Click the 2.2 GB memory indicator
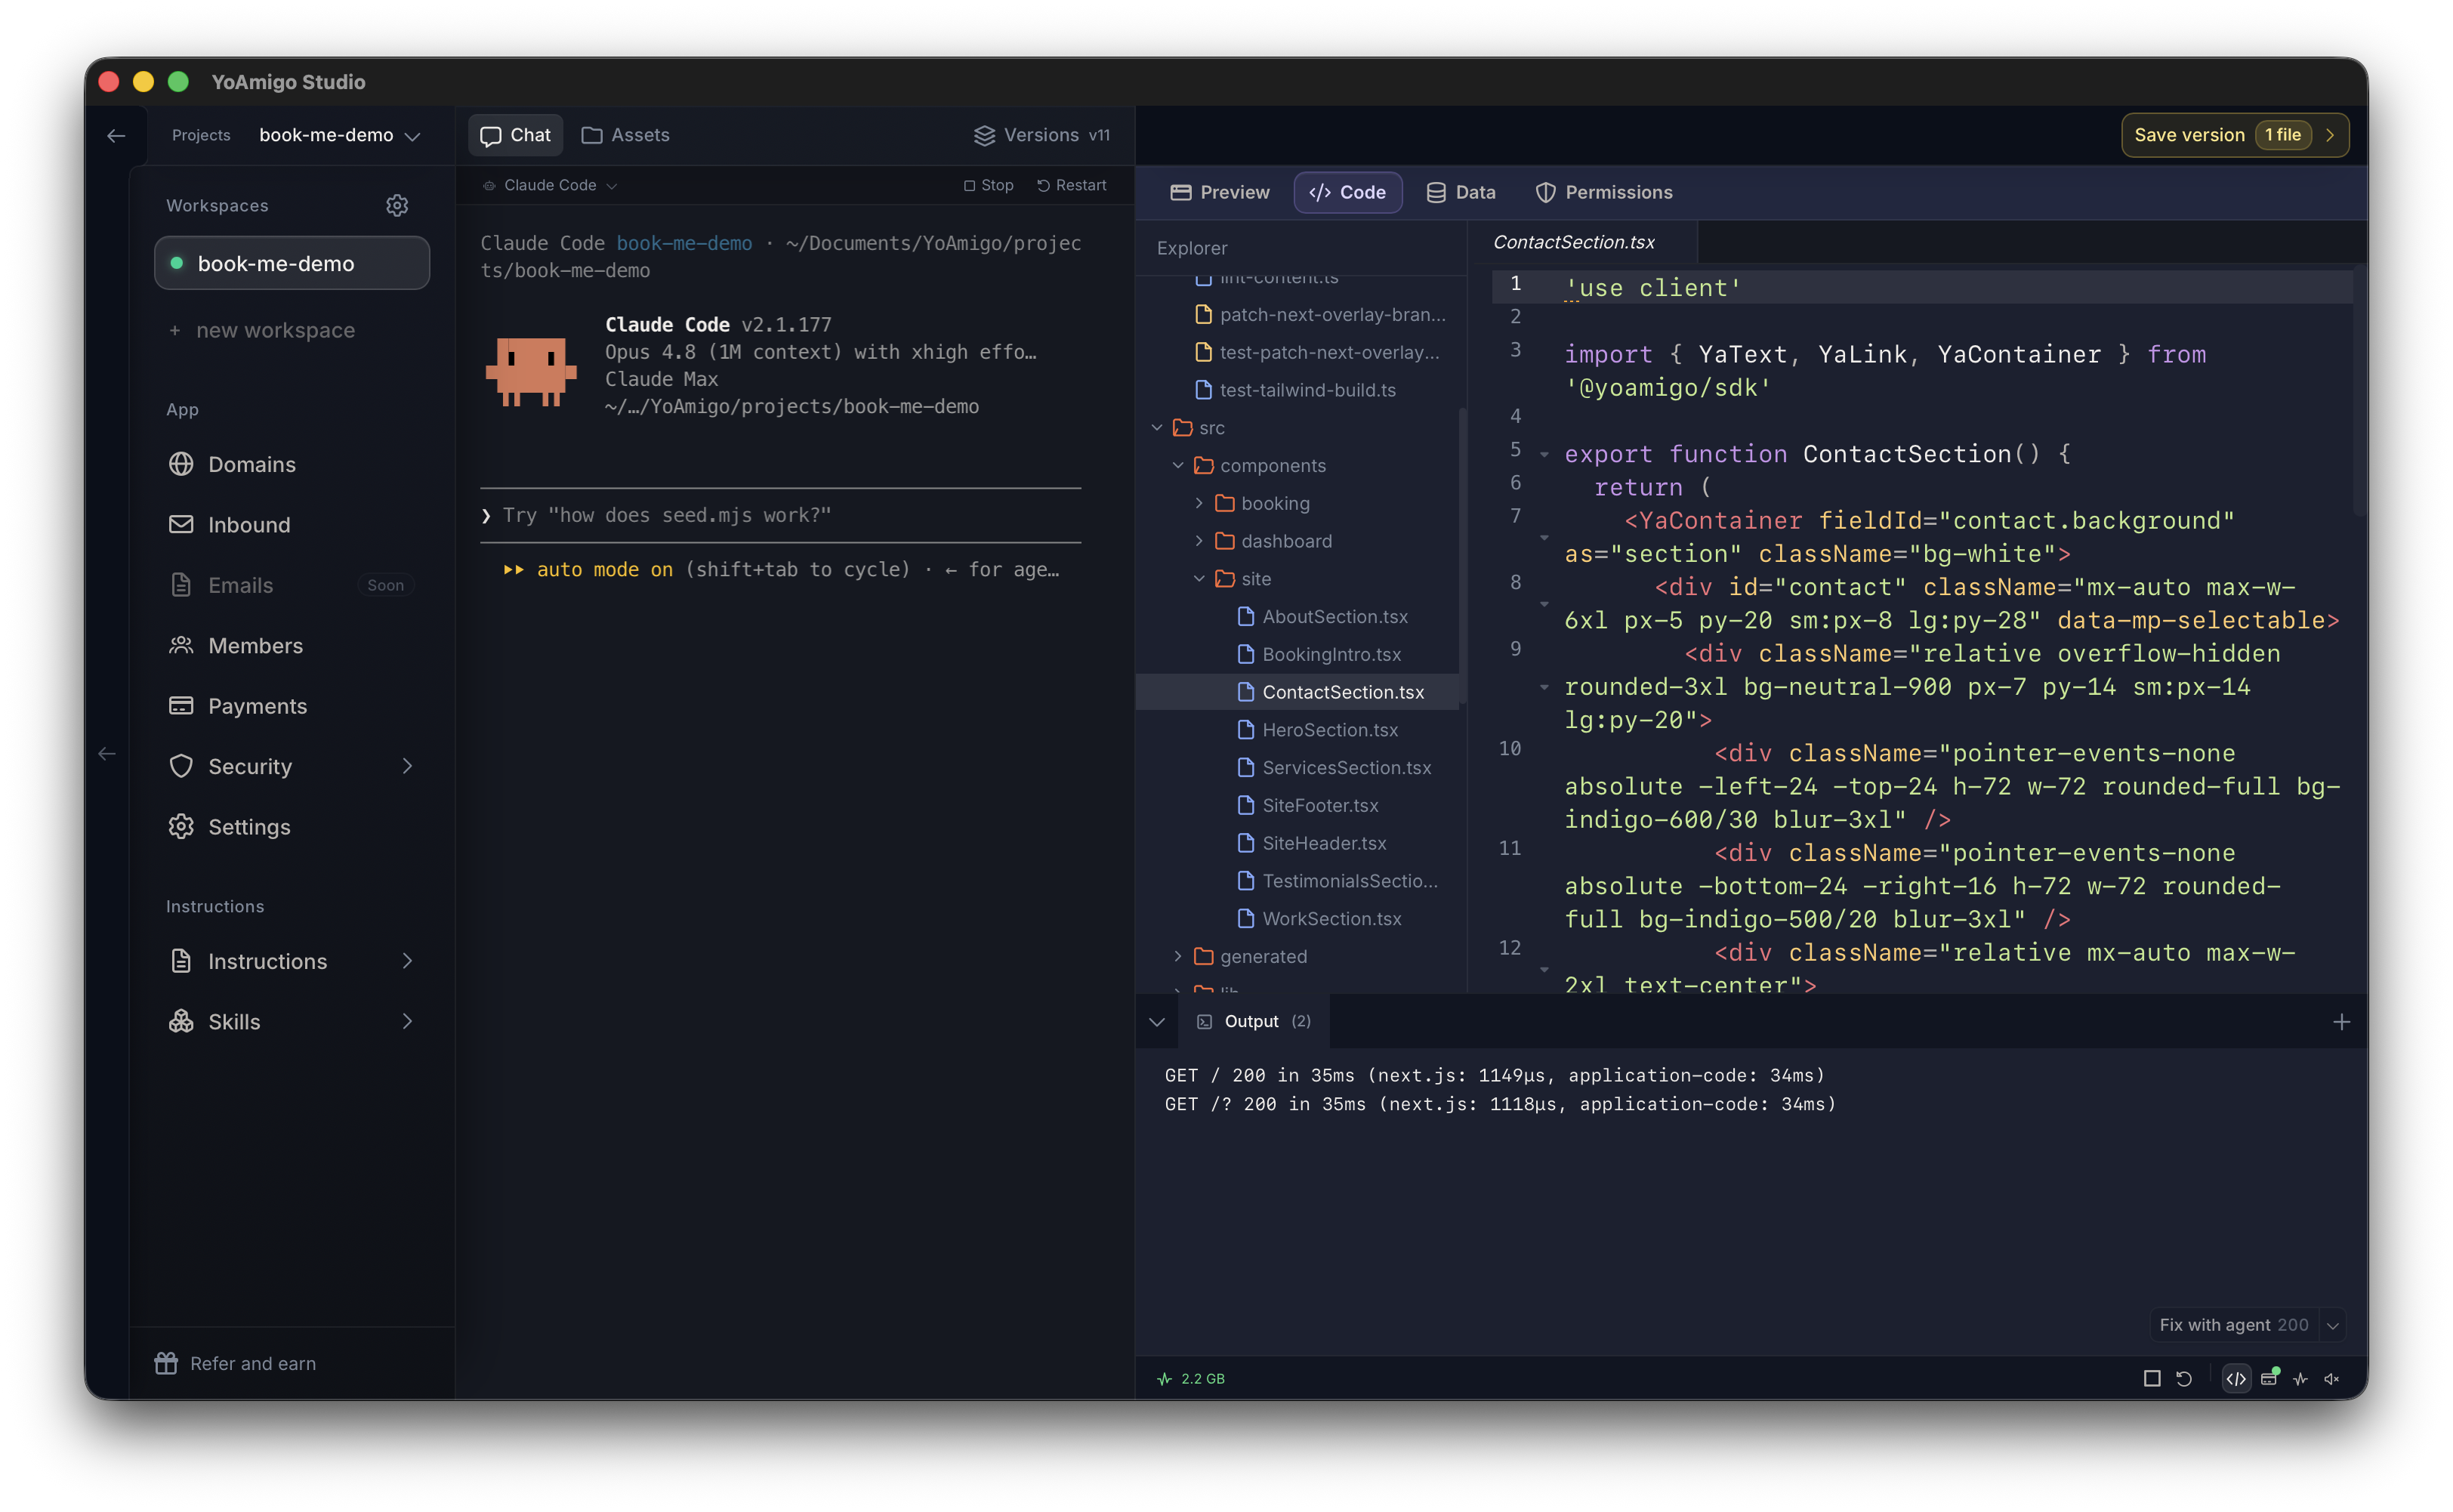2453x1512 pixels. click(1191, 1378)
